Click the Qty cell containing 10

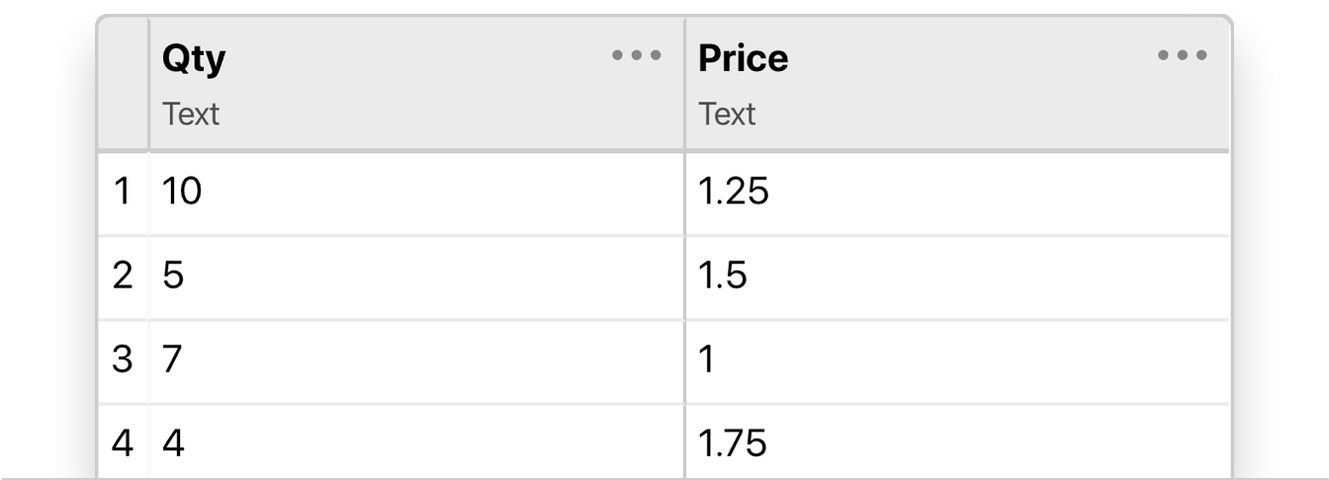[x=416, y=193]
